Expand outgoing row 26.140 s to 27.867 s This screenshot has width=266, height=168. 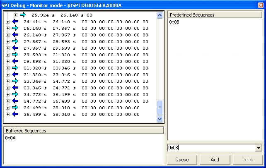[x=7, y=28]
